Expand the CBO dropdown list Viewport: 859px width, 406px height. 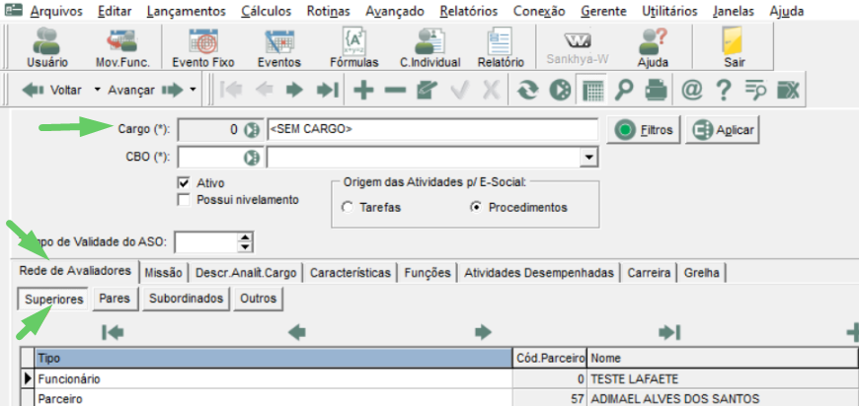pyautogui.click(x=588, y=158)
